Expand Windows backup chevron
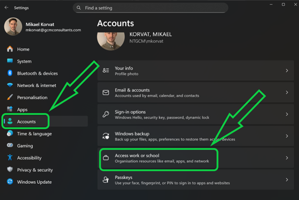Image resolution: width=299 pixels, height=200 pixels. 287,136
